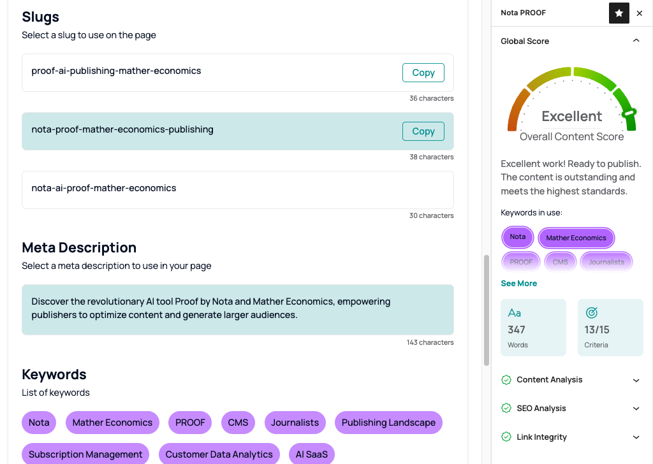Viewport: 653px width, 464px height.
Task: Click the target Criteria icon
Action: point(591,312)
